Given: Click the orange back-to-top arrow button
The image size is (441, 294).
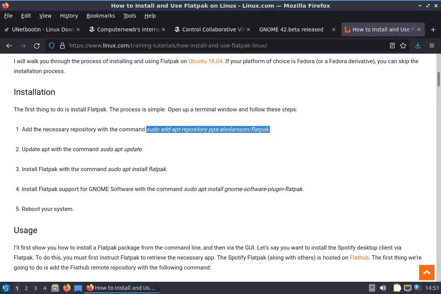Looking at the screenshot, I should [427, 272].
